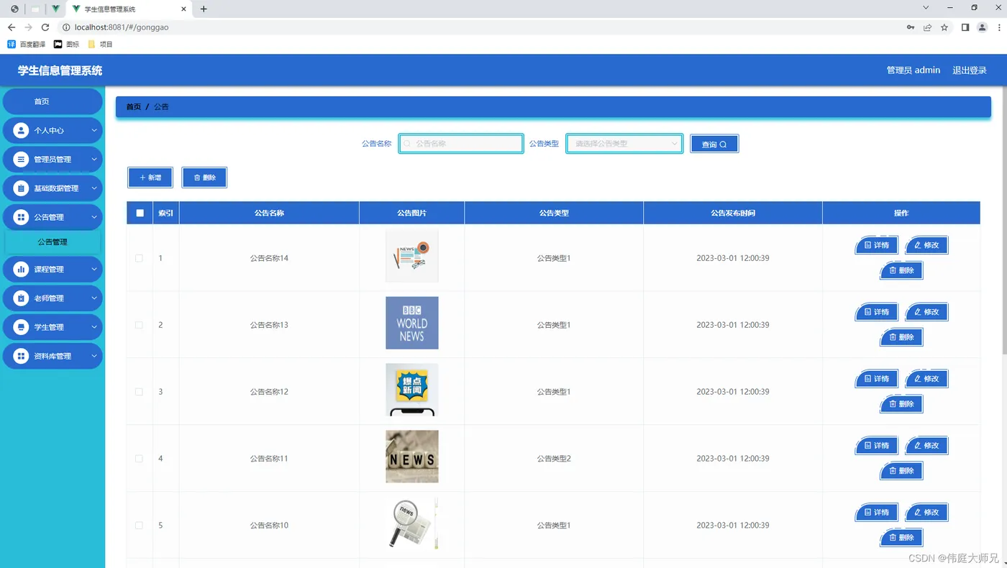Open the 公告类型 select dropdown
The width and height of the screenshot is (1007, 568).
point(624,144)
